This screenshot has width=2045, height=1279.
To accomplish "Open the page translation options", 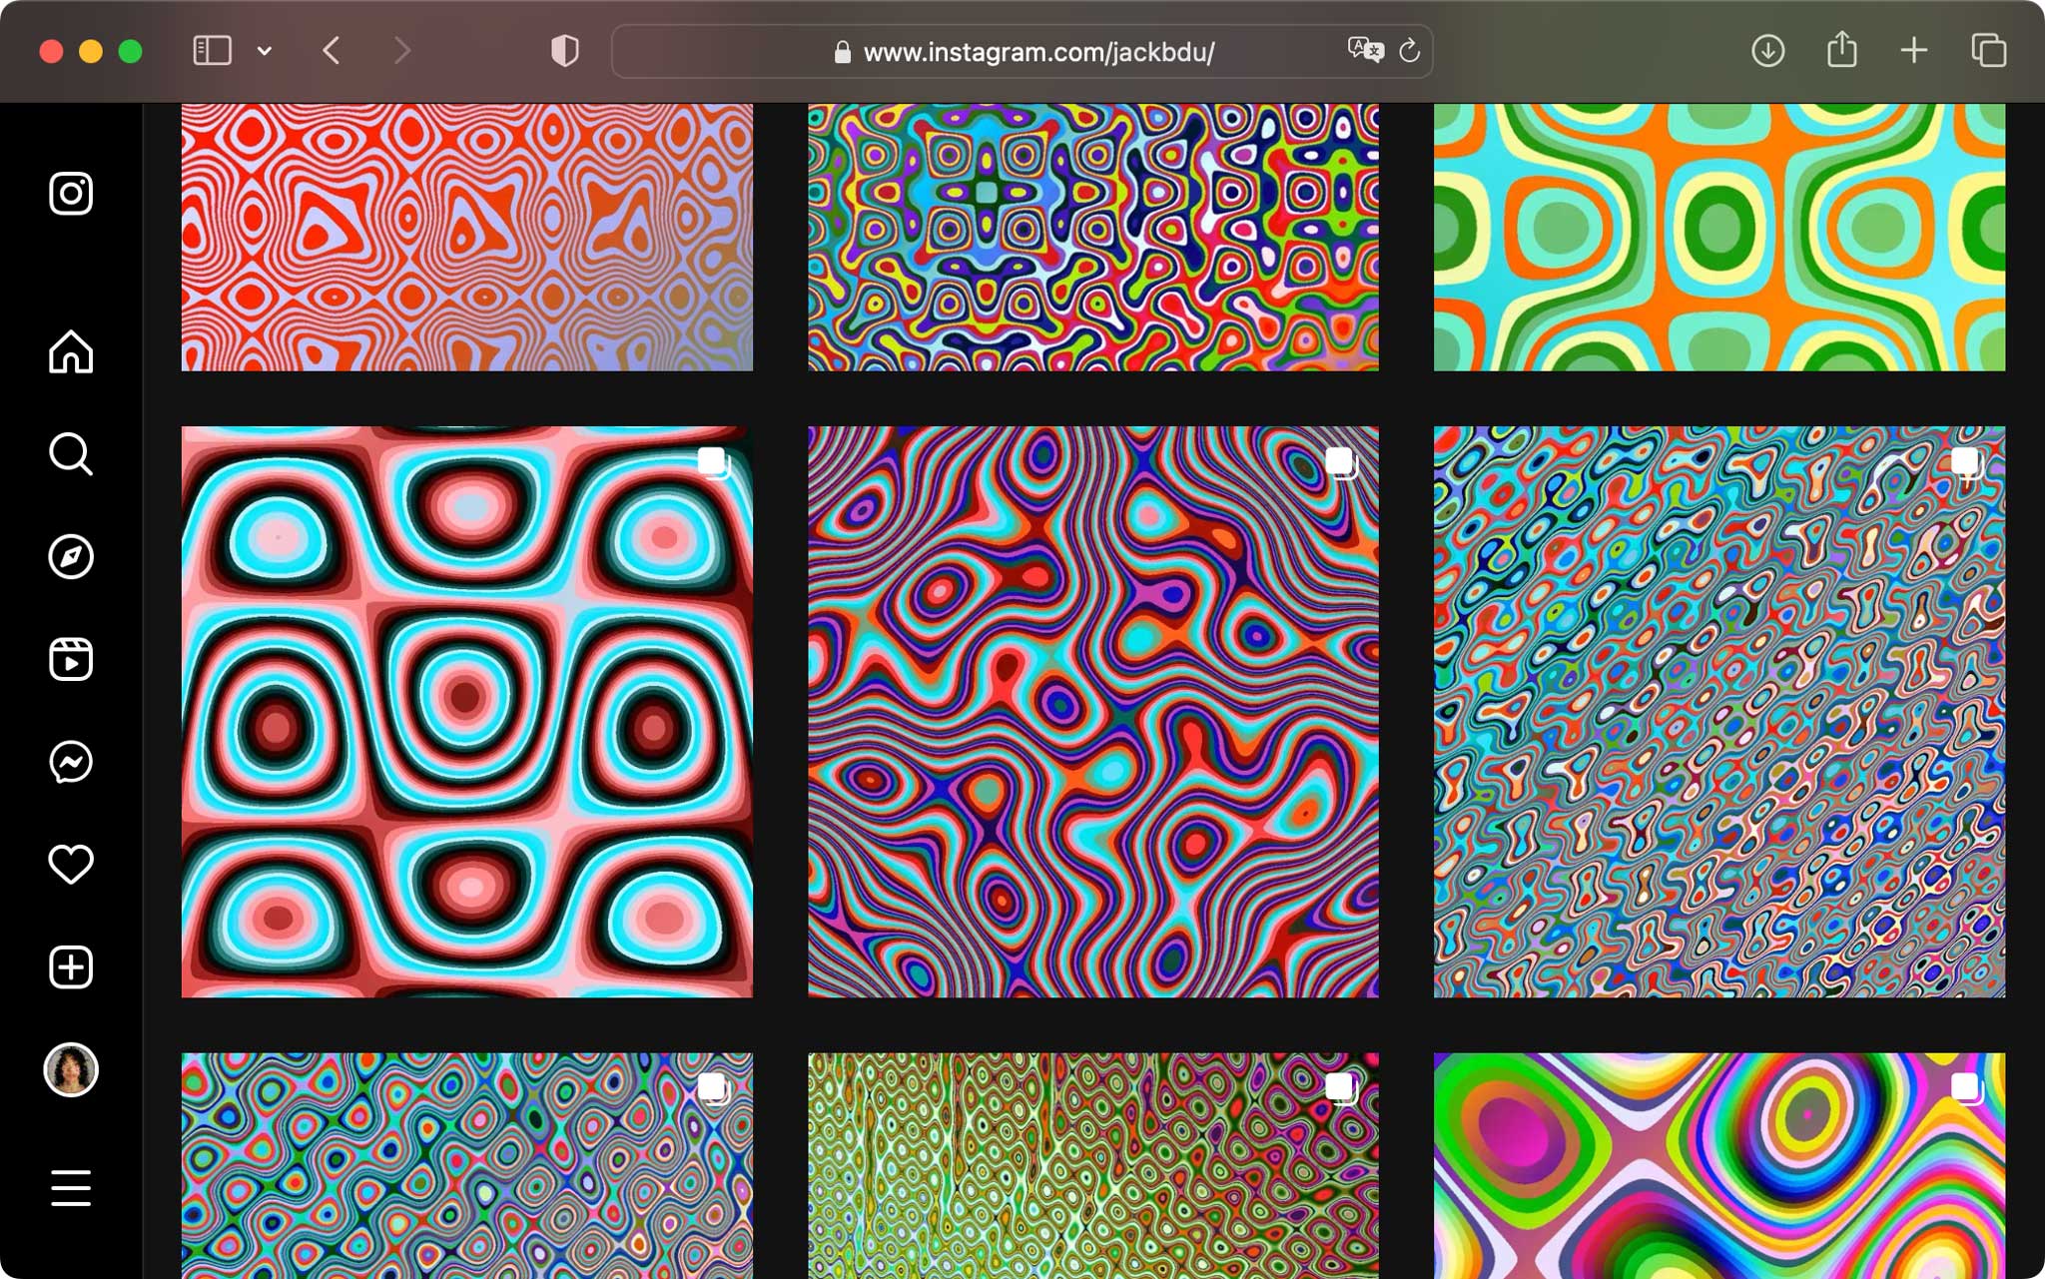I will tap(1365, 51).
